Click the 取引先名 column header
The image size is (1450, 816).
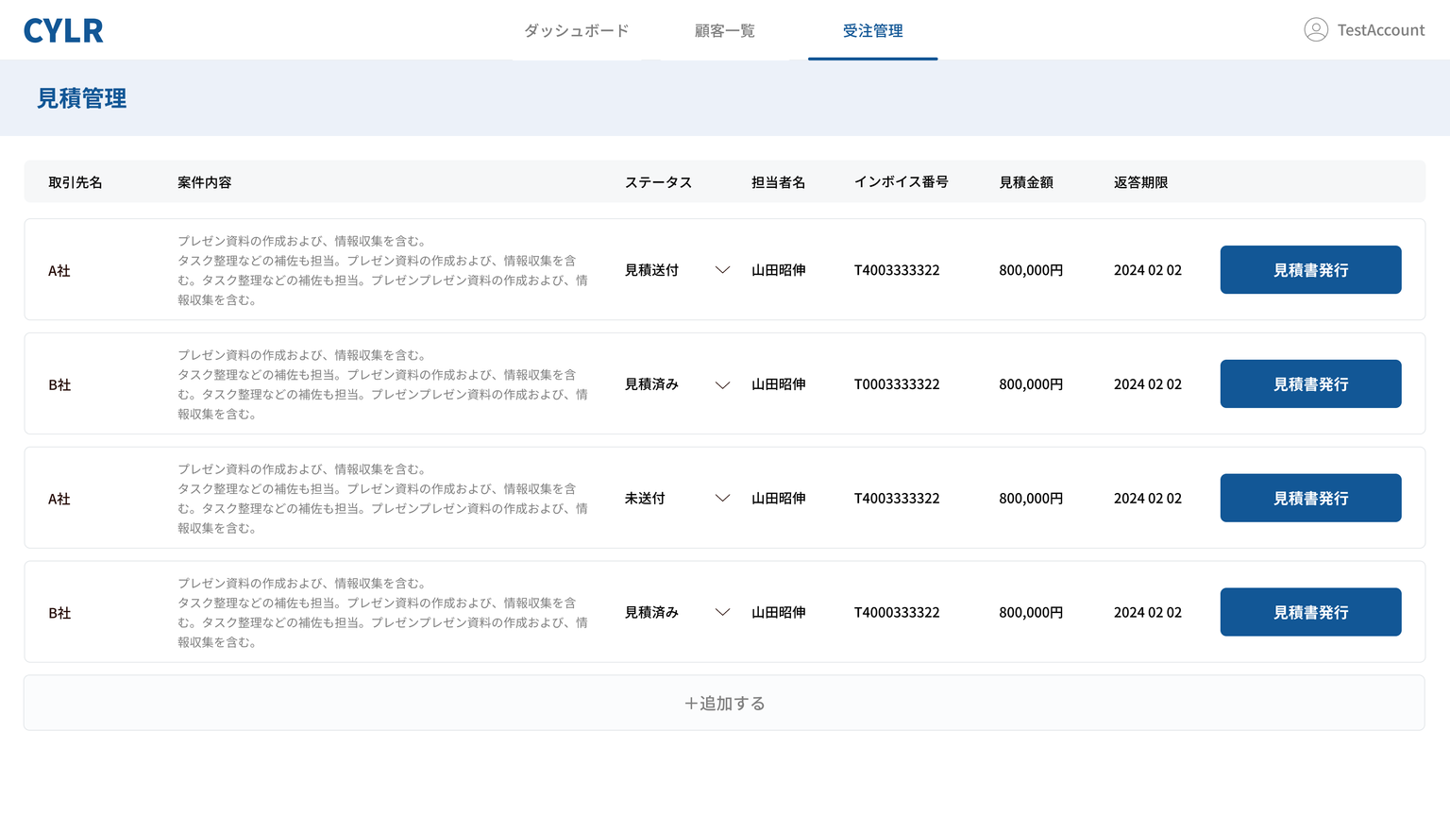tap(76, 182)
